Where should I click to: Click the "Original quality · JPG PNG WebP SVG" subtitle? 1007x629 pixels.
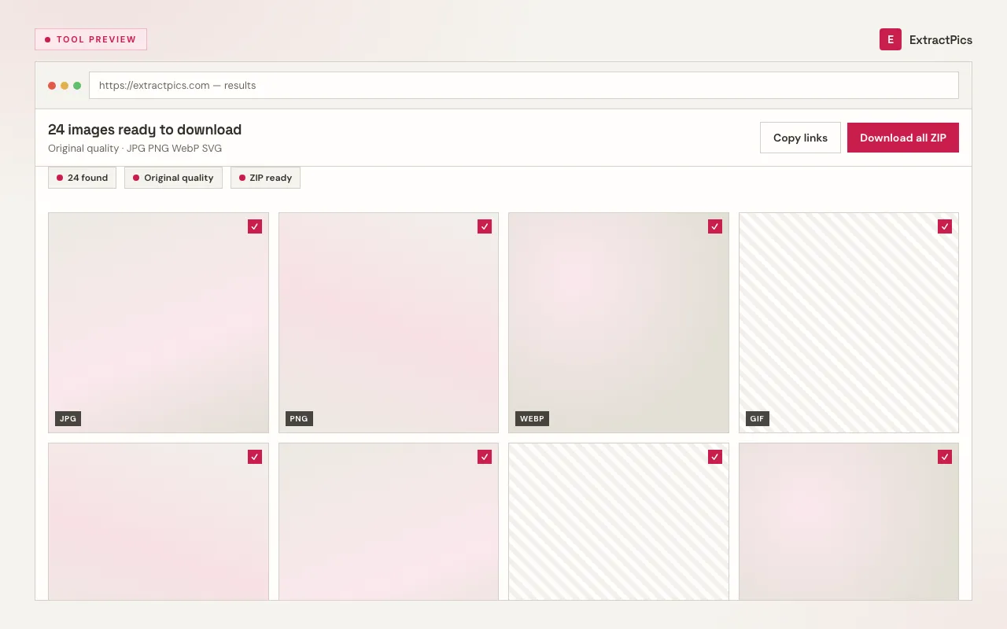tap(135, 149)
